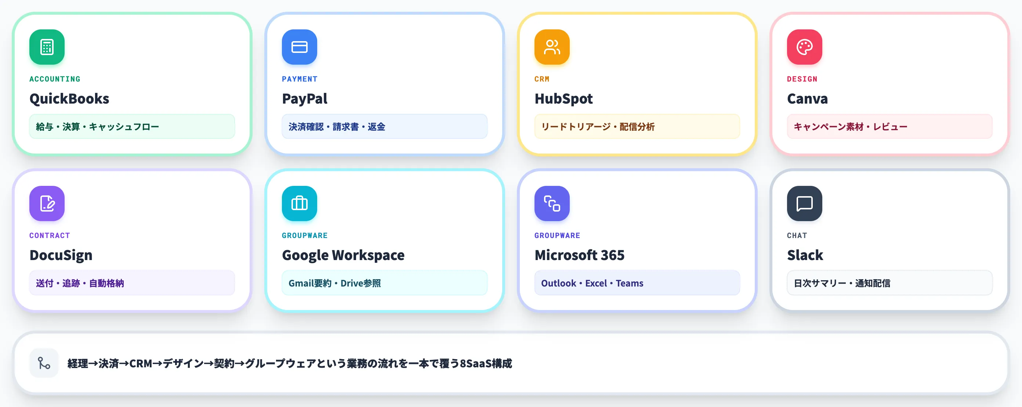This screenshot has width=1022, height=407.
Task: Click the PAYMENT category label
Action: coord(300,79)
